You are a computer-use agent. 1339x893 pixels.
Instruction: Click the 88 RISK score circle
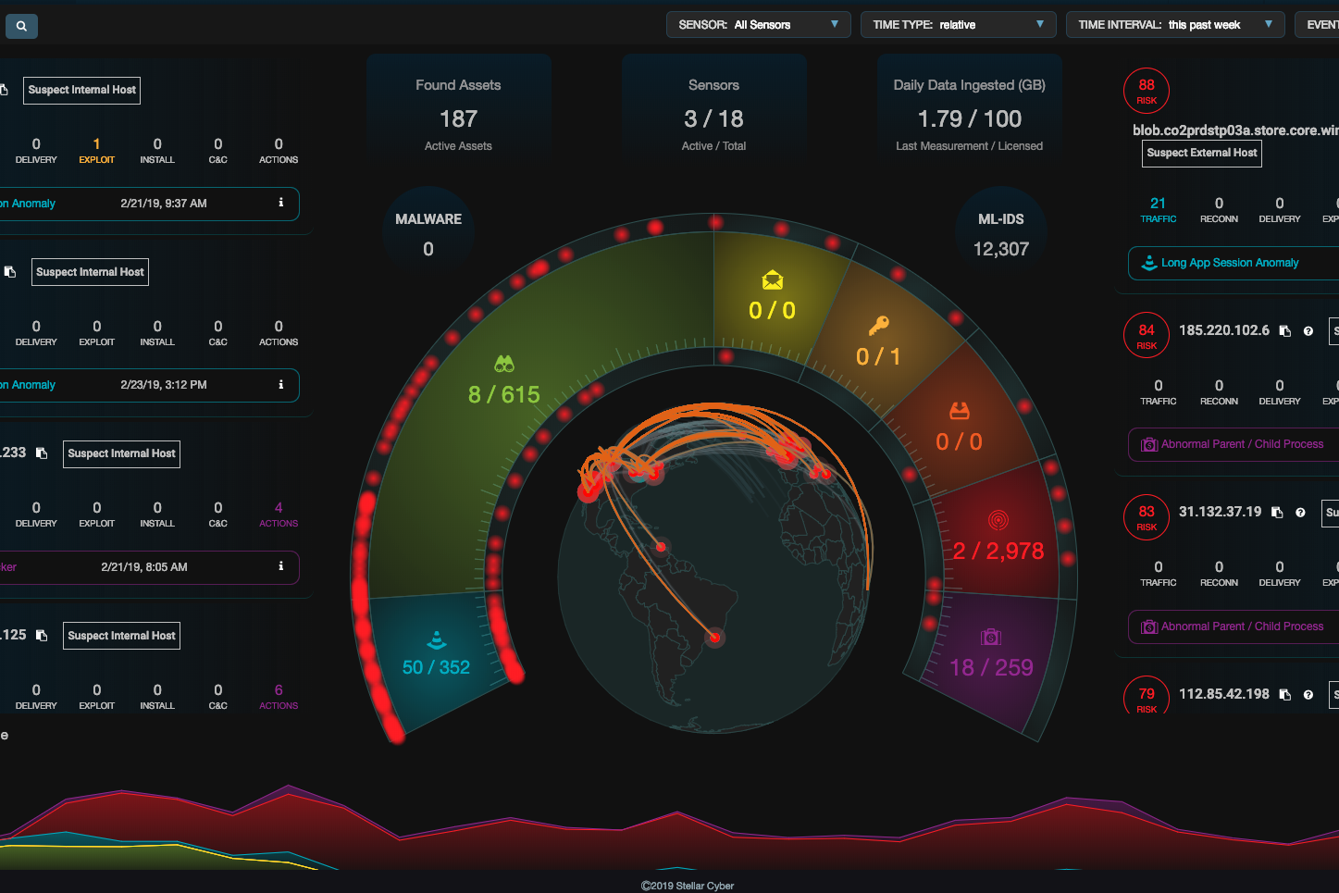(x=1147, y=91)
